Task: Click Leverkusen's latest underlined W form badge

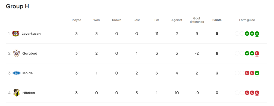Action: point(257,33)
